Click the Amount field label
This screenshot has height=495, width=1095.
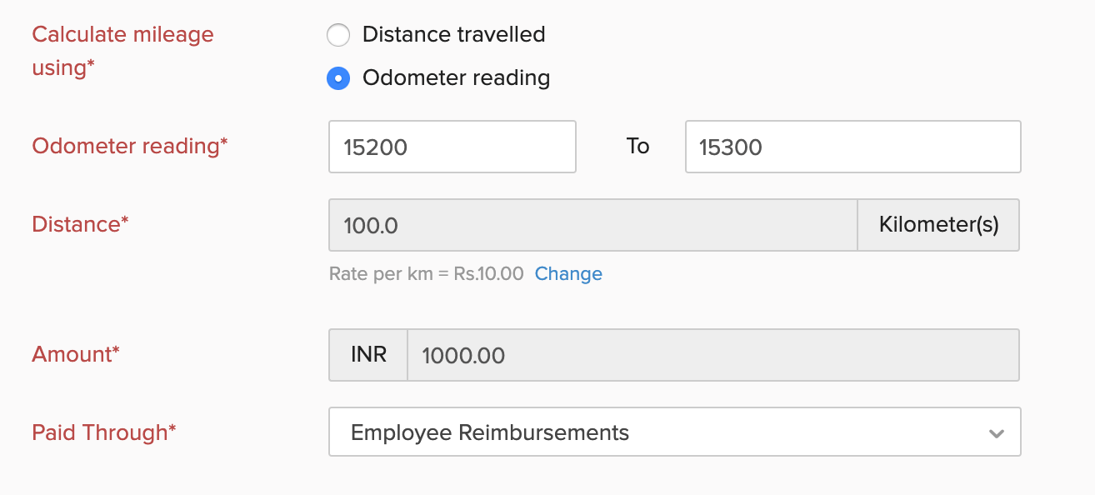tap(74, 354)
